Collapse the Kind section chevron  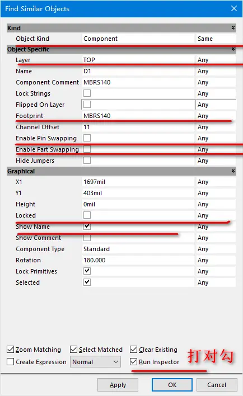click(x=233, y=28)
